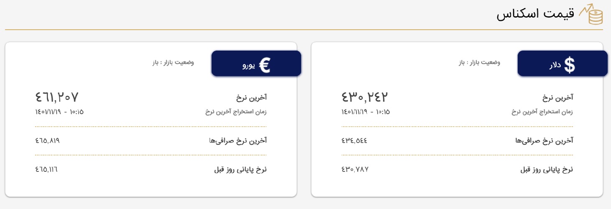This screenshot has width=611, height=209.
Task: Click dollar card market status text
Action: pyautogui.click(x=479, y=63)
